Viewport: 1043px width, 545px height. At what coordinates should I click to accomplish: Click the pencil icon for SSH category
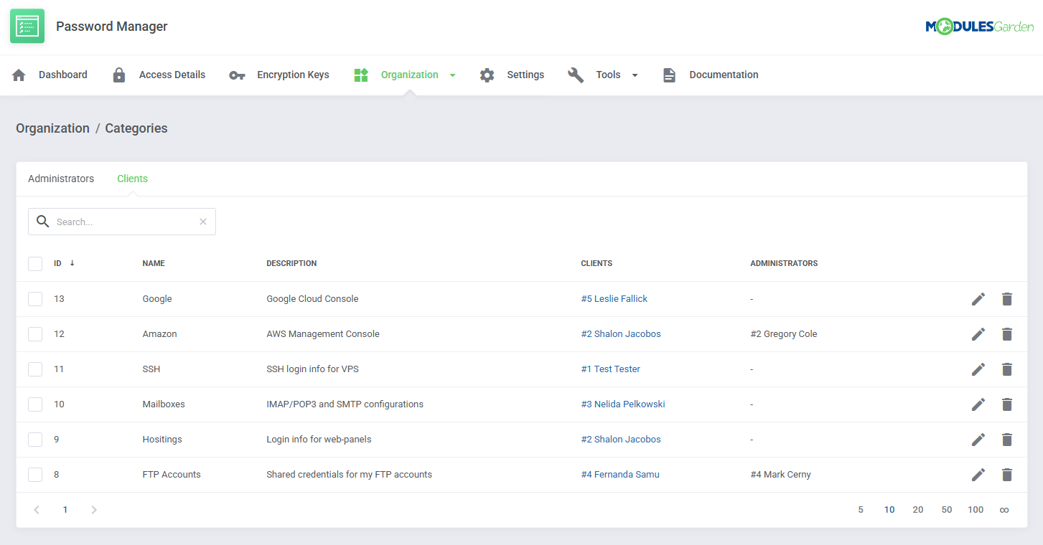(x=978, y=369)
